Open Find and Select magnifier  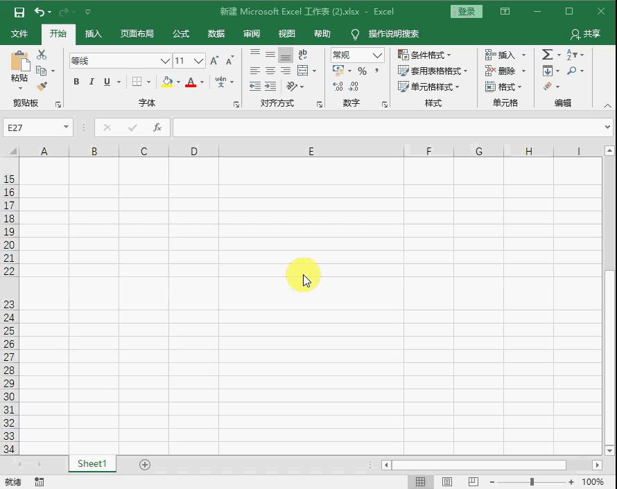[571, 71]
